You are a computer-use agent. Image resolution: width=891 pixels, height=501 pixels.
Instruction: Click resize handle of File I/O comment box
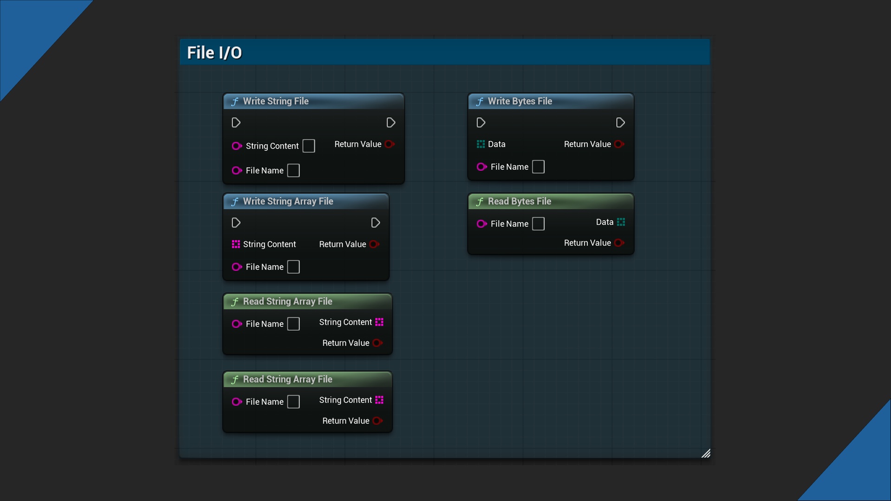706,453
